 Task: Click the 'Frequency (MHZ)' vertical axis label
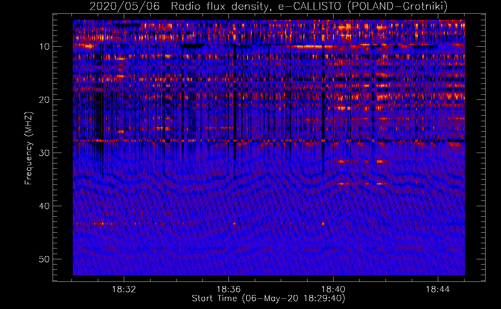click(x=28, y=148)
